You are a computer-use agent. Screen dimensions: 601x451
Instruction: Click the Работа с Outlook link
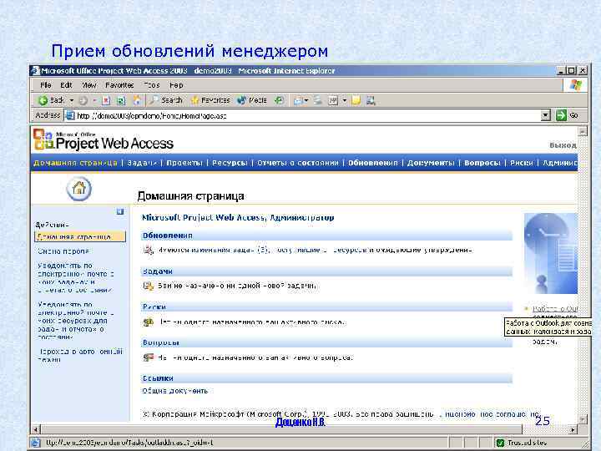(555, 309)
